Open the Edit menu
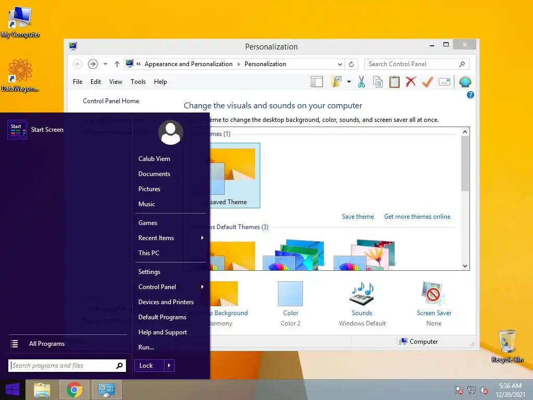The width and height of the screenshot is (533, 400). click(96, 82)
